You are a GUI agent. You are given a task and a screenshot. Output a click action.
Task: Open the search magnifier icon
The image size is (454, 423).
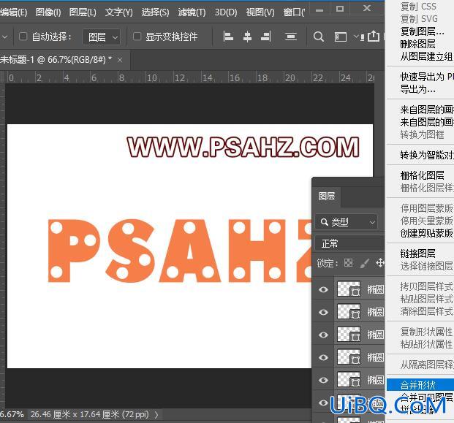tap(318, 37)
